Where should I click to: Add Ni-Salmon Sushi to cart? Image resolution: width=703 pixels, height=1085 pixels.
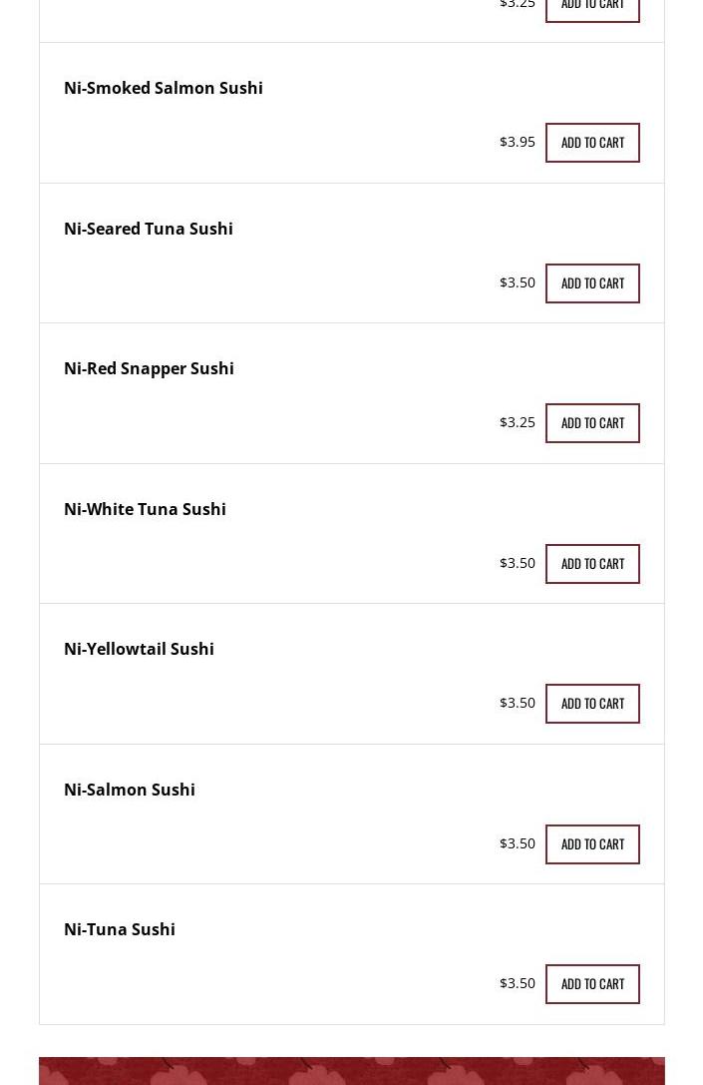pos(592,844)
